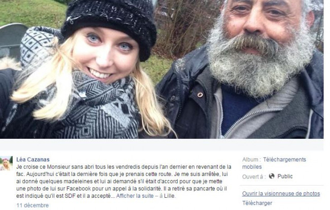This screenshot has height=210, width=330.
Task: Click the Public audience label
Action: click(285, 176)
